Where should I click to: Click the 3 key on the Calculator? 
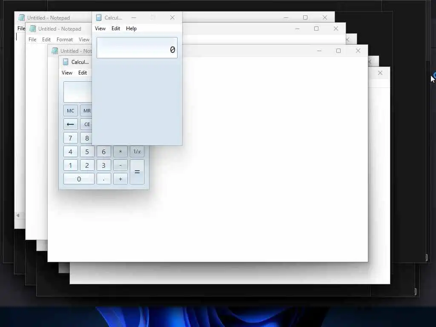104,165
